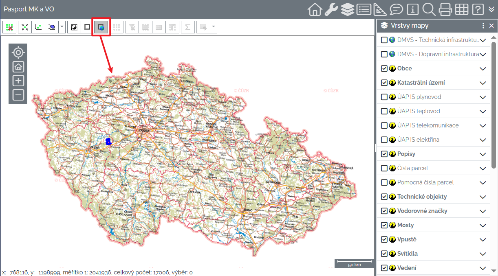The image size is (498, 276).
Task: Click the wrench tools icon in header
Action: pos(331,9)
